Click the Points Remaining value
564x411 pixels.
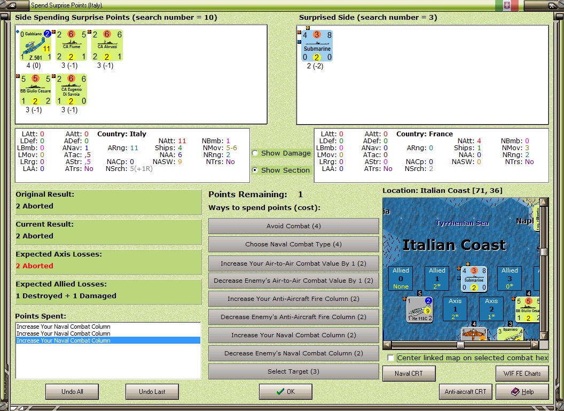[300, 195]
